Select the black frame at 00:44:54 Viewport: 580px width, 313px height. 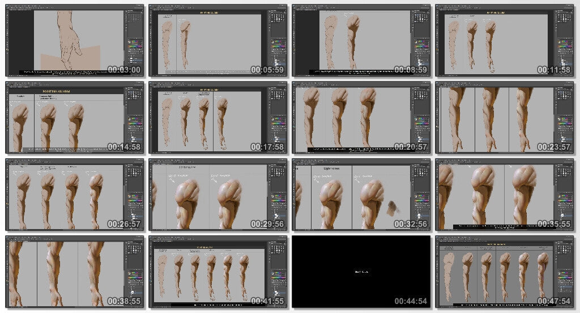coord(361,272)
